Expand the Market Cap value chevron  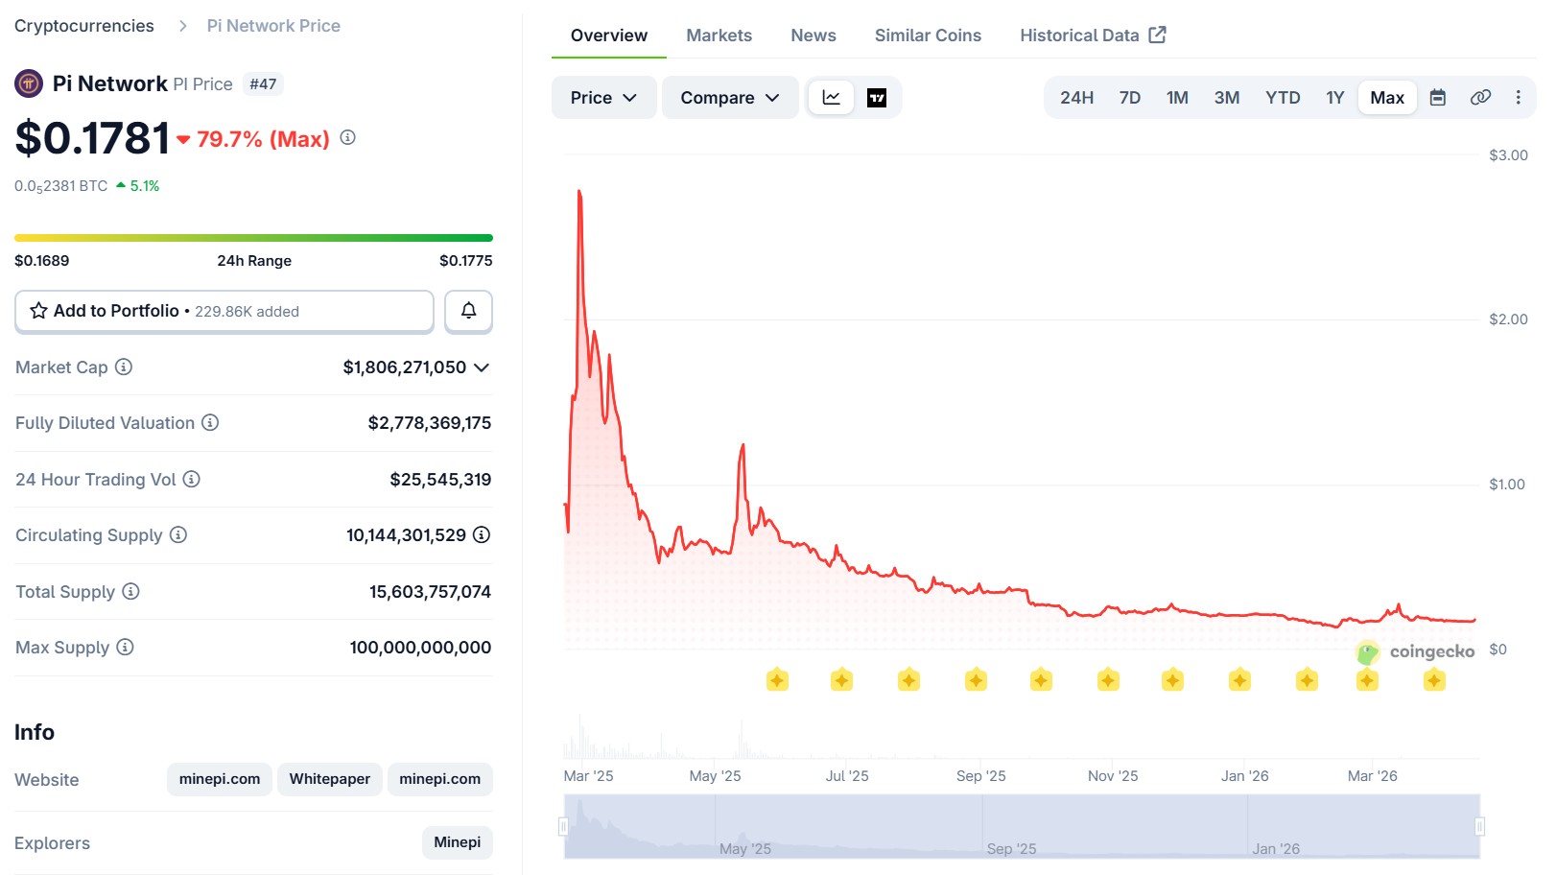point(482,367)
